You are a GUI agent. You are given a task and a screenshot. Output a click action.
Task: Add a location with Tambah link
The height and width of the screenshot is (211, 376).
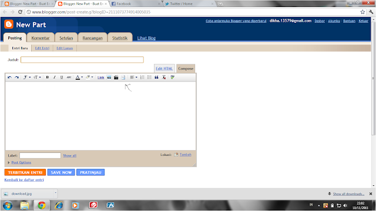(x=186, y=155)
